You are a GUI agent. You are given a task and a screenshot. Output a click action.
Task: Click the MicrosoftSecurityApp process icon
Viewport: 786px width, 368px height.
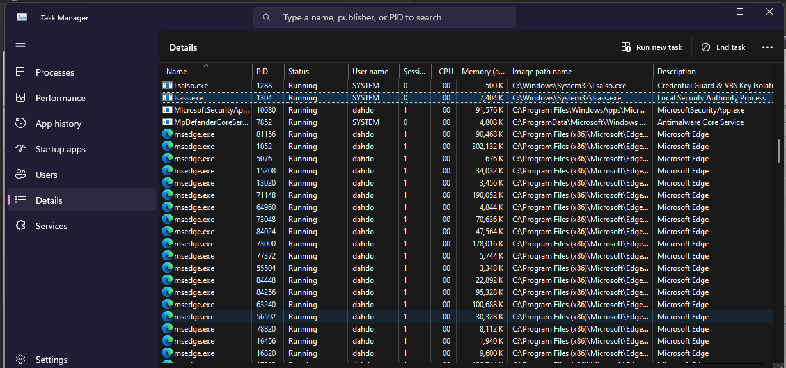(x=168, y=110)
